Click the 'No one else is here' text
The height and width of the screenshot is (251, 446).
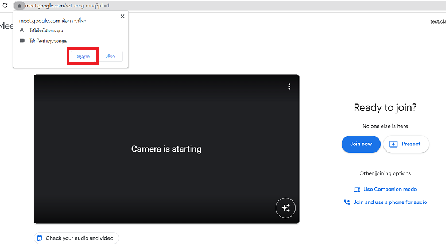click(385, 126)
